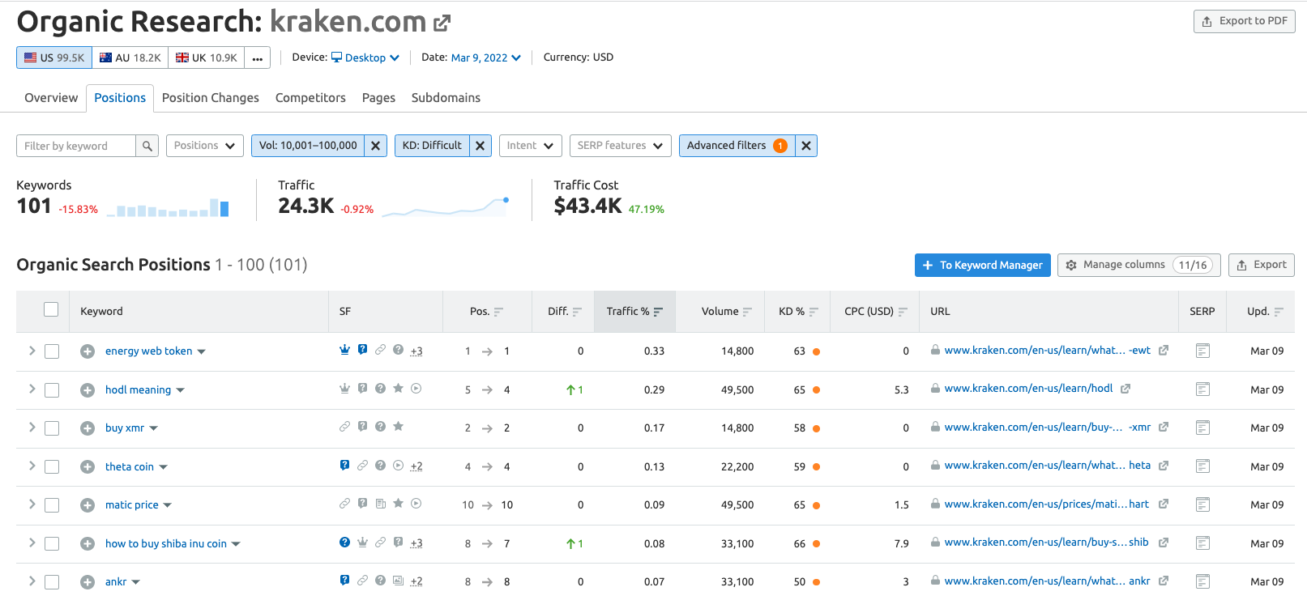Check the energy web token row checkbox

[x=52, y=351]
